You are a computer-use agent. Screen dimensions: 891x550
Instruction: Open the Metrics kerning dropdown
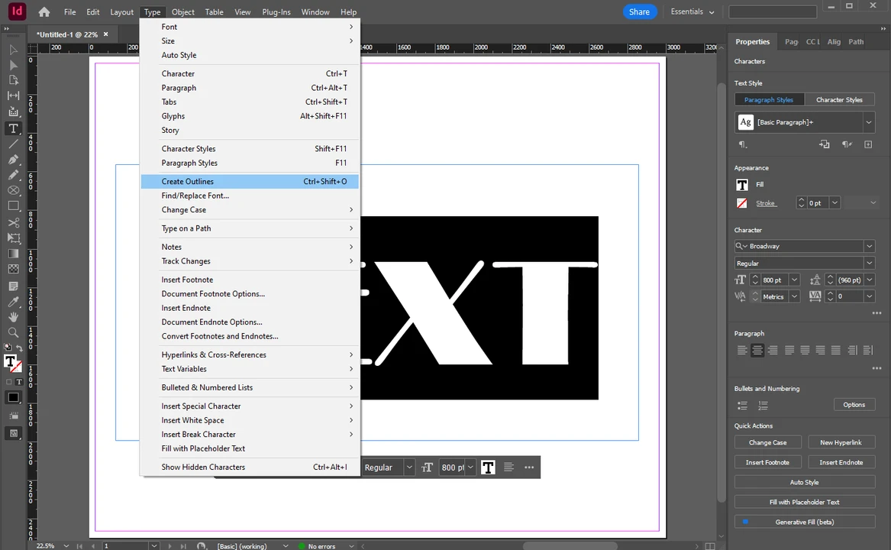[x=794, y=296]
